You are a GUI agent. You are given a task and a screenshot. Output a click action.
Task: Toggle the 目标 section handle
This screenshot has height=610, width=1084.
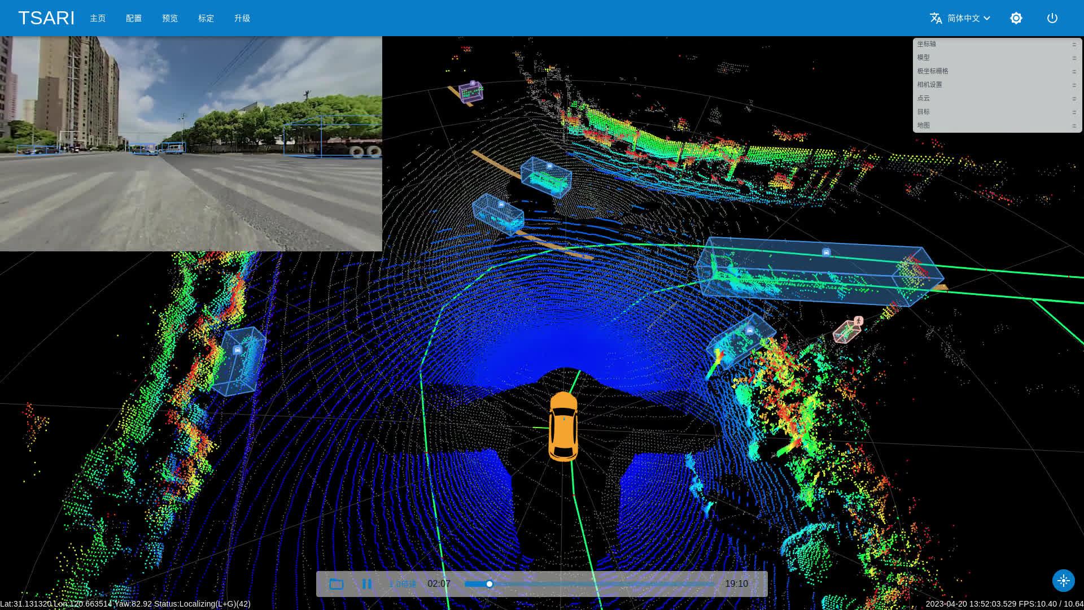coord(1074,112)
